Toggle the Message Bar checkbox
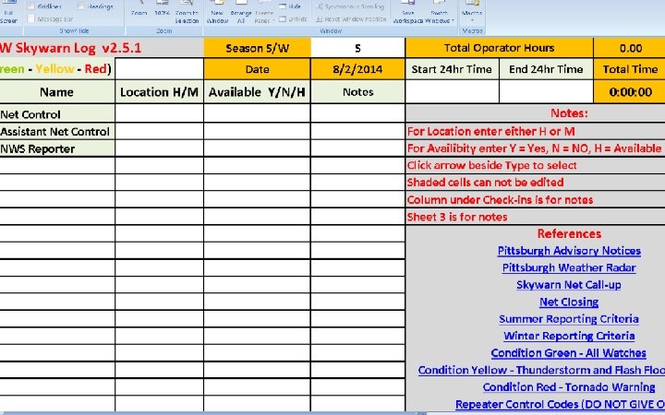Viewport: 665px width, 415px height. click(x=31, y=19)
